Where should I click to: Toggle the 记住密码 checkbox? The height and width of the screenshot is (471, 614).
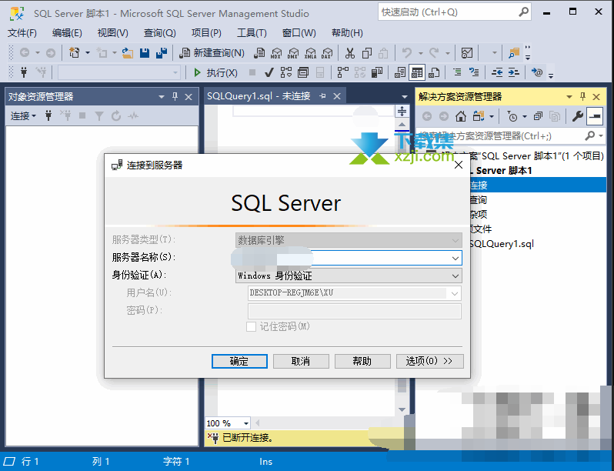[x=251, y=326]
